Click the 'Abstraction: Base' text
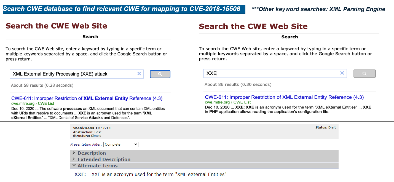394x182 pixels. tap(87, 132)
